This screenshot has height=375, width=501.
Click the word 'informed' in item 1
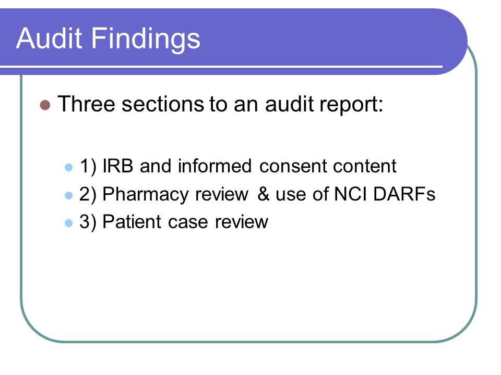click(214, 166)
